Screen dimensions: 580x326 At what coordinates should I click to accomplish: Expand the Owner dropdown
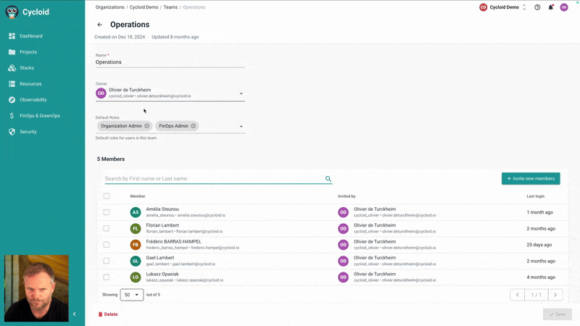tap(241, 93)
